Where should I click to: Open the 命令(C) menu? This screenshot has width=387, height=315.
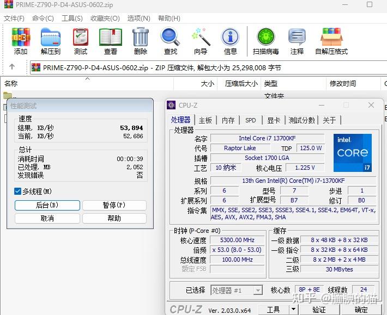[43, 18]
